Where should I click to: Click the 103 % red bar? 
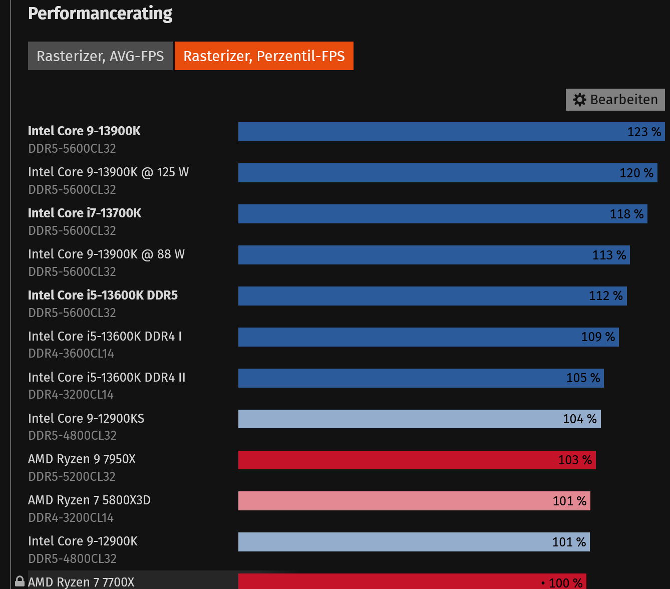[x=417, y=460]
